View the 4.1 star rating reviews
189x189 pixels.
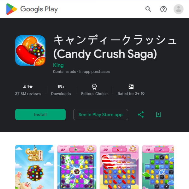coord(28,90)
